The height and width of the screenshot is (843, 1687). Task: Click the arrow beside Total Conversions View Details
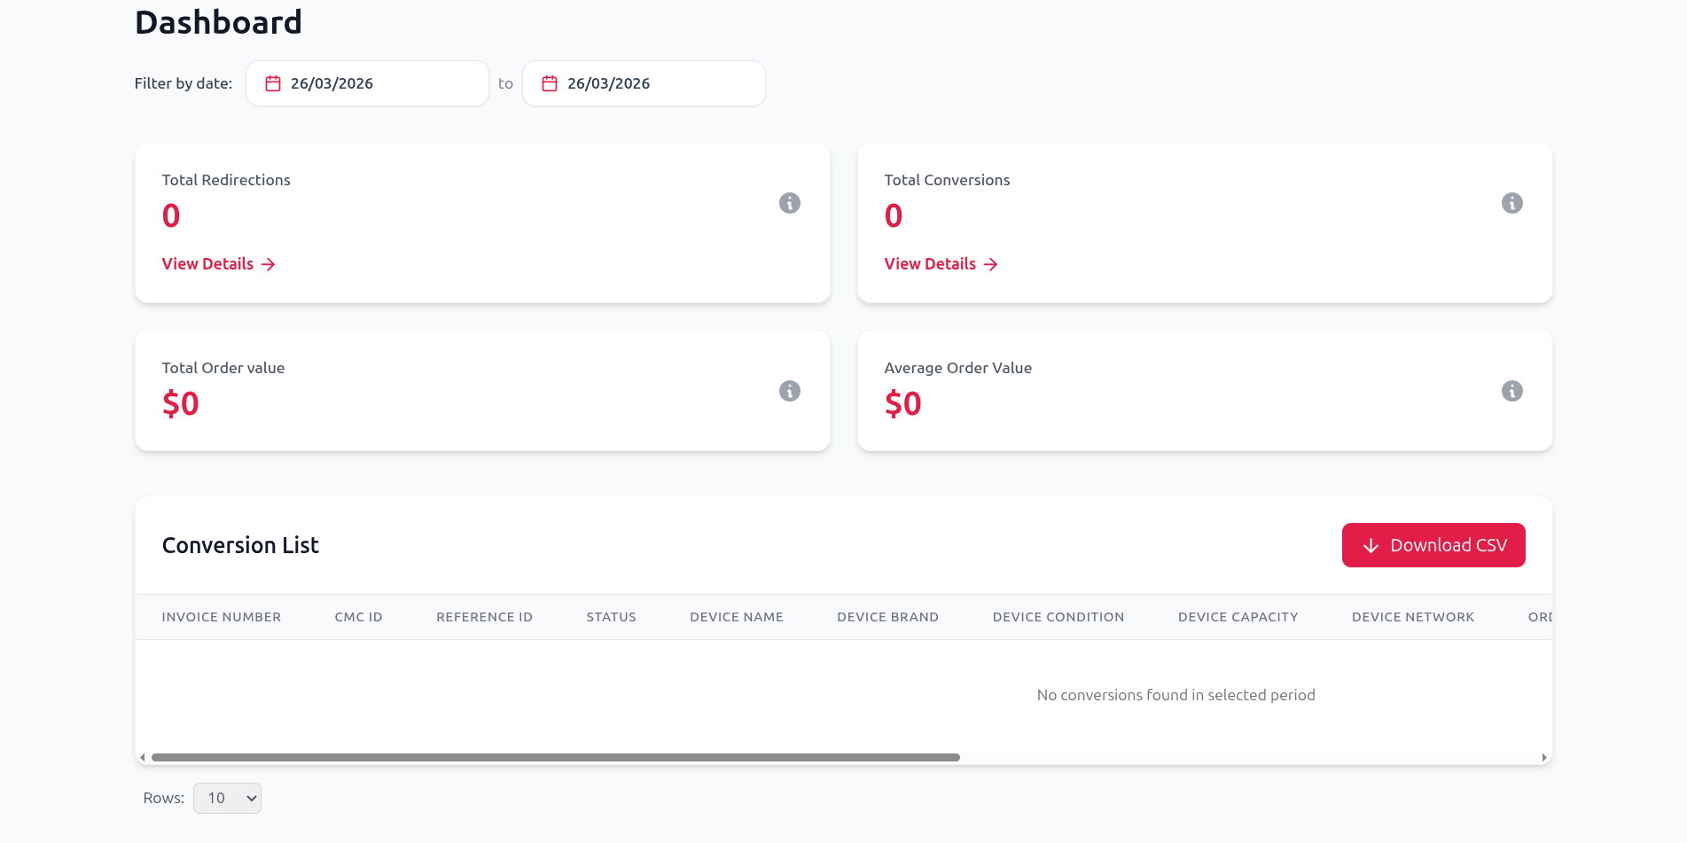pos(990,263)
